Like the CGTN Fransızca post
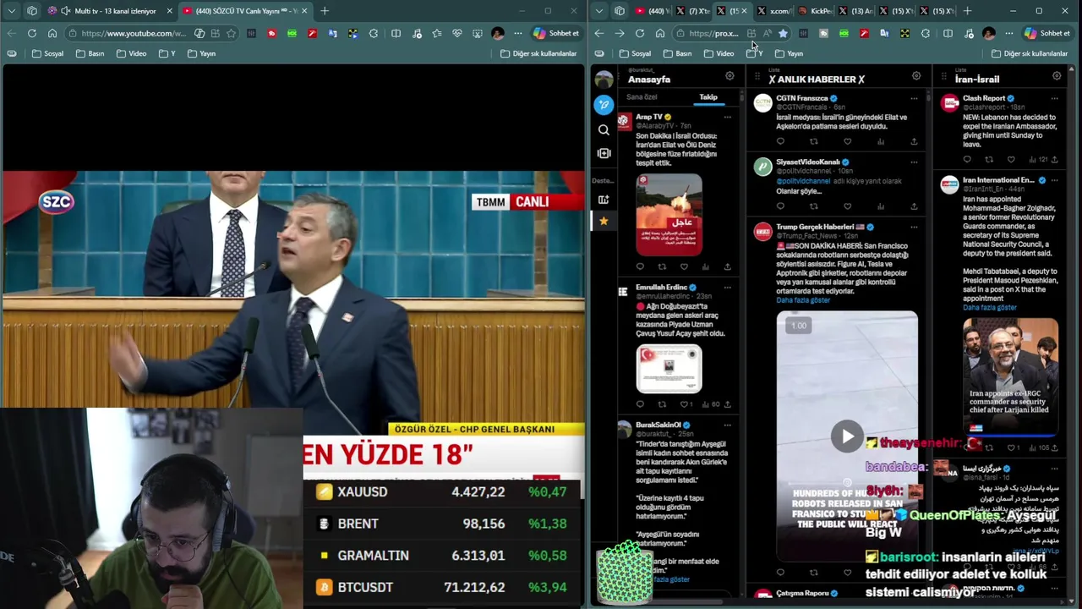This screenshot has height=609, width=1082. click(x=847, y=141)
